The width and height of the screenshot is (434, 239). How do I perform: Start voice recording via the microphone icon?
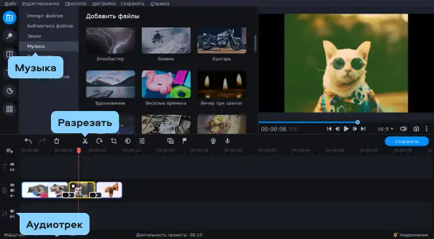coord(227,141)
